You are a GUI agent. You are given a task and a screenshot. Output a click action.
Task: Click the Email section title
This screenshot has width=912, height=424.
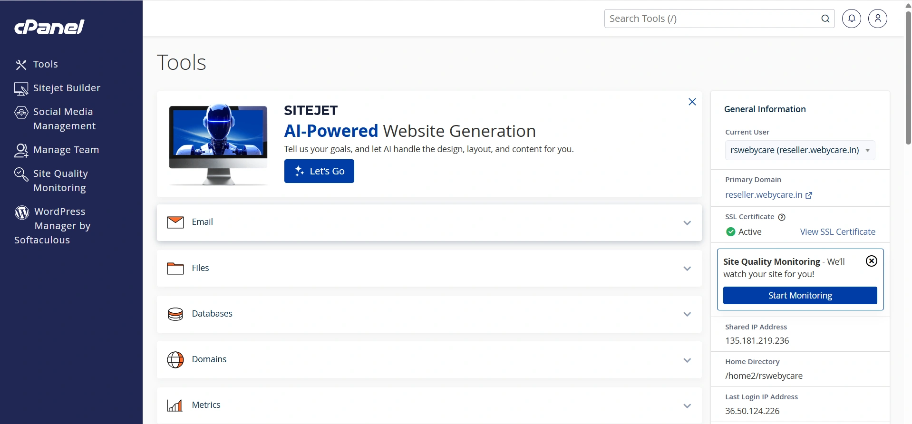pos(203,222)
